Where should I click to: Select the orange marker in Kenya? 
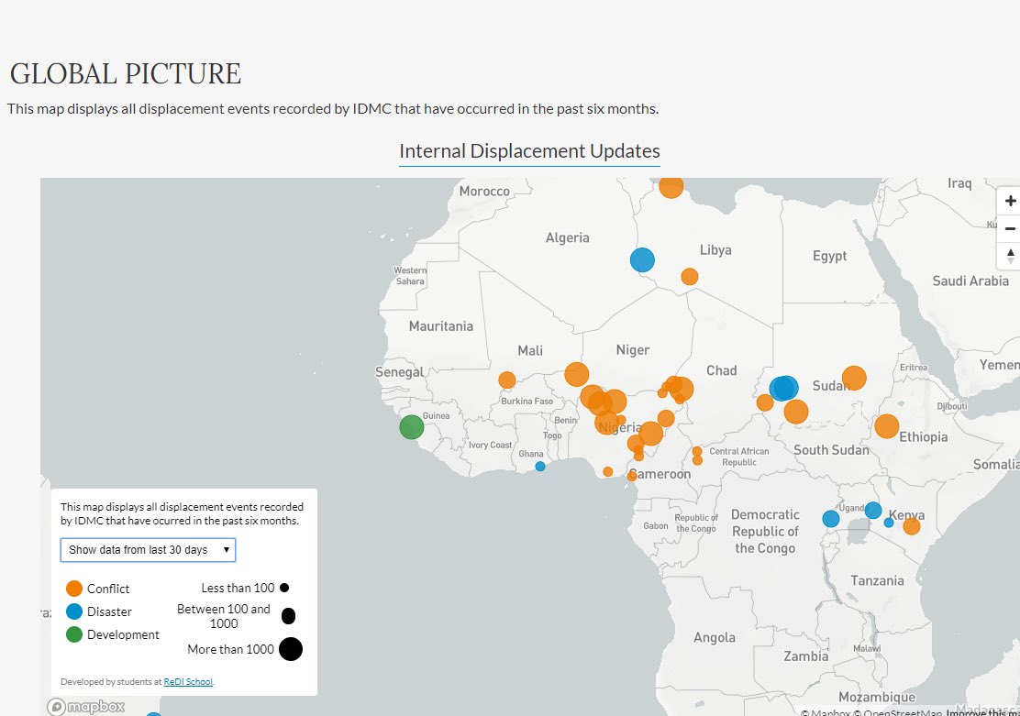coord(912,526)
